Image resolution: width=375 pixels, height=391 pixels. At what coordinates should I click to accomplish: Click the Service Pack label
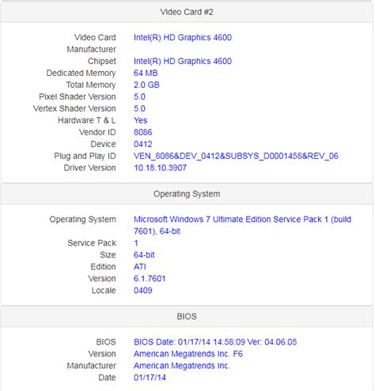pyautogui.click(x=92, y=243)
